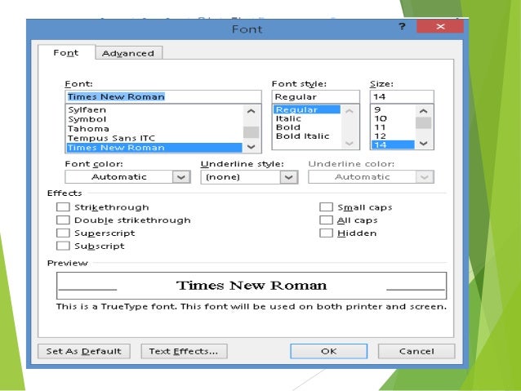Enable the Double strikethrough checkbox

coord(63,220)
